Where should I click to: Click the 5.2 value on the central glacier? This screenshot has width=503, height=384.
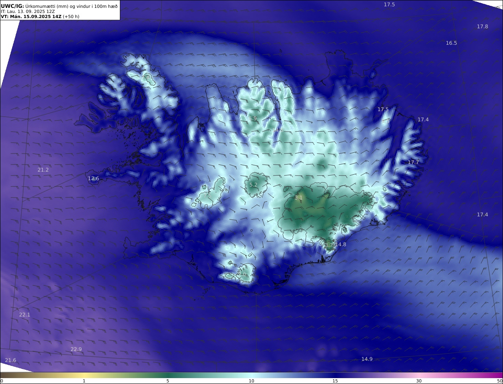[x=253, y=185]
